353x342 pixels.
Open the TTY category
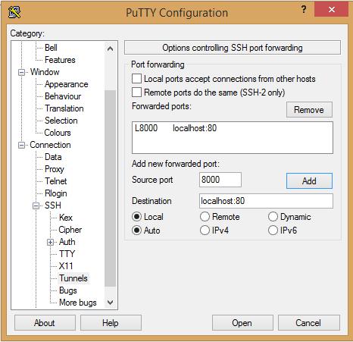(67, 254)
